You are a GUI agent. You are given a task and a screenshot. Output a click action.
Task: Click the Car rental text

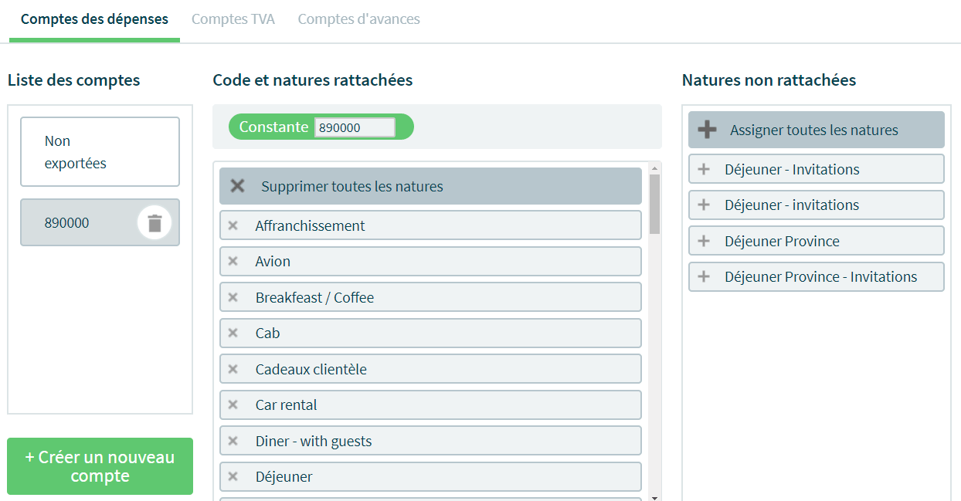(x=286, y=405)
